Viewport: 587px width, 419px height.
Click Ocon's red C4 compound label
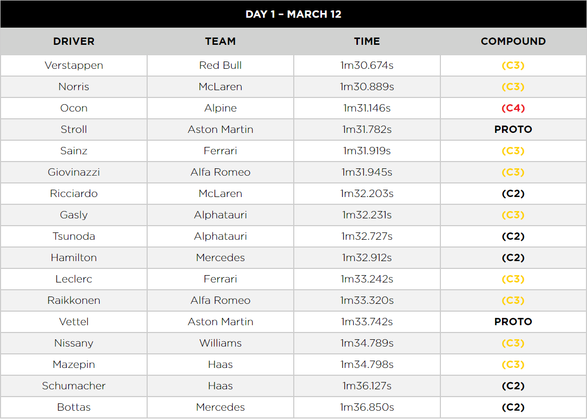click(513, 108)
